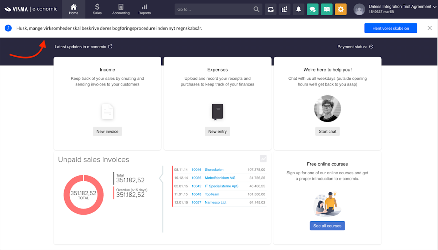Click amount 64.145,02

point(257,202)
